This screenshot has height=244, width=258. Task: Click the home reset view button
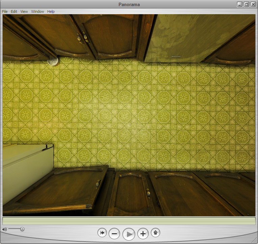155,233
